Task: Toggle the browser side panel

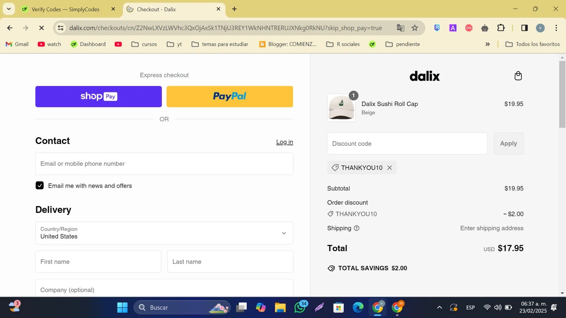Action: (x=524, y=28)
